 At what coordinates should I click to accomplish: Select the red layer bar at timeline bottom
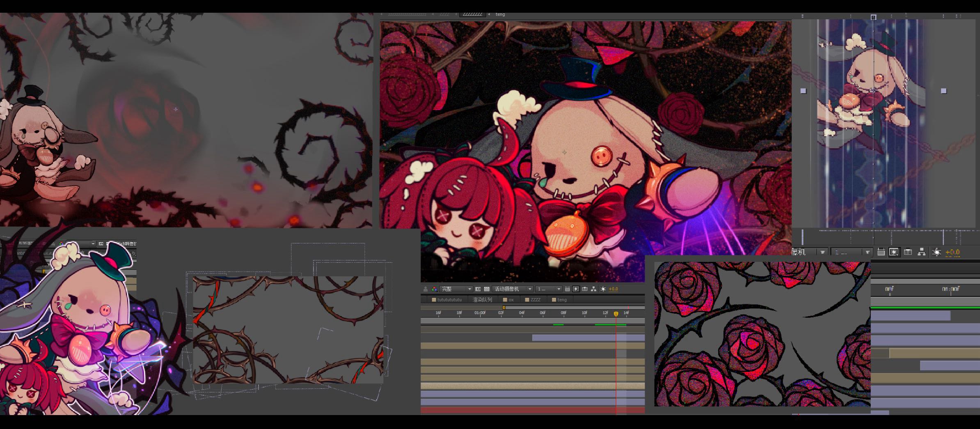click(x=533, y=410)
